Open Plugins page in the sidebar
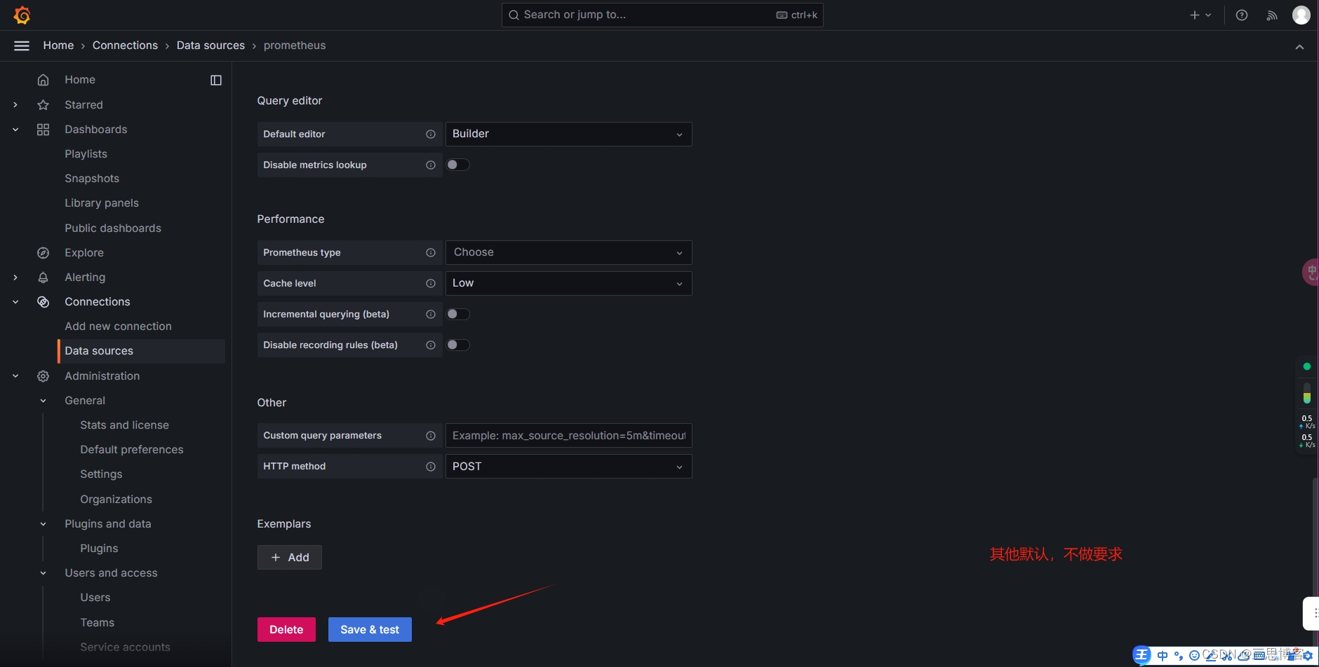 pyautogui.click(x=99, y=549)
